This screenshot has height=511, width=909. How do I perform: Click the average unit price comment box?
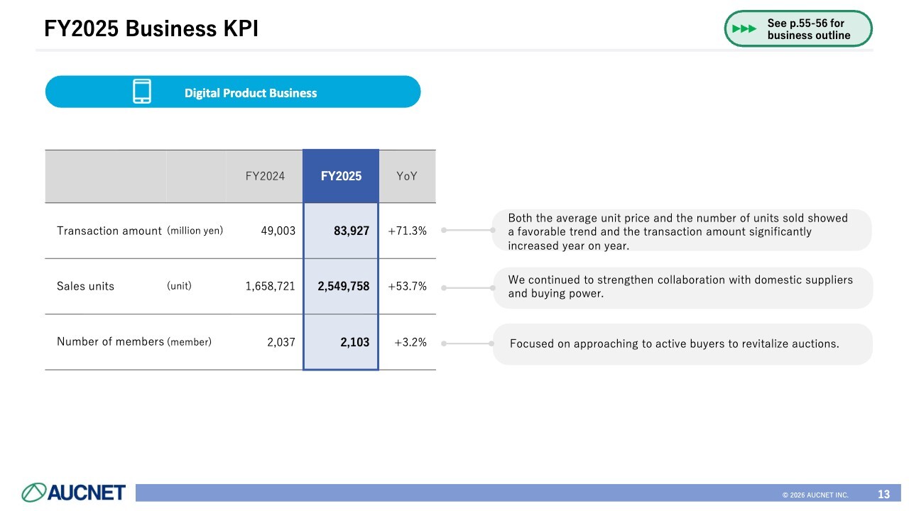[x=681, y=230]
